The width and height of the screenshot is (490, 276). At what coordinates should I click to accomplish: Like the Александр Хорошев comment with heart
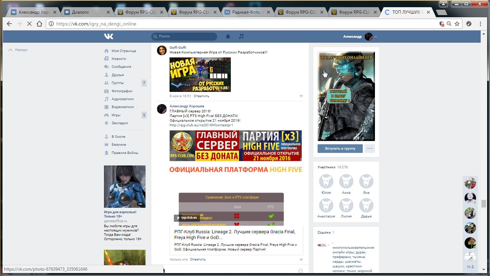(301, 260)
